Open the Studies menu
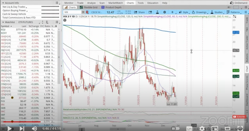The image size is (249, 131). pos(217,12)
